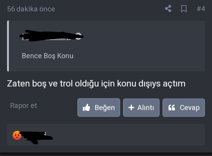The width and height of the screenshot is (212, 156).
Task: Report the post using 'Rapor et'
Action: pos(24,106)
